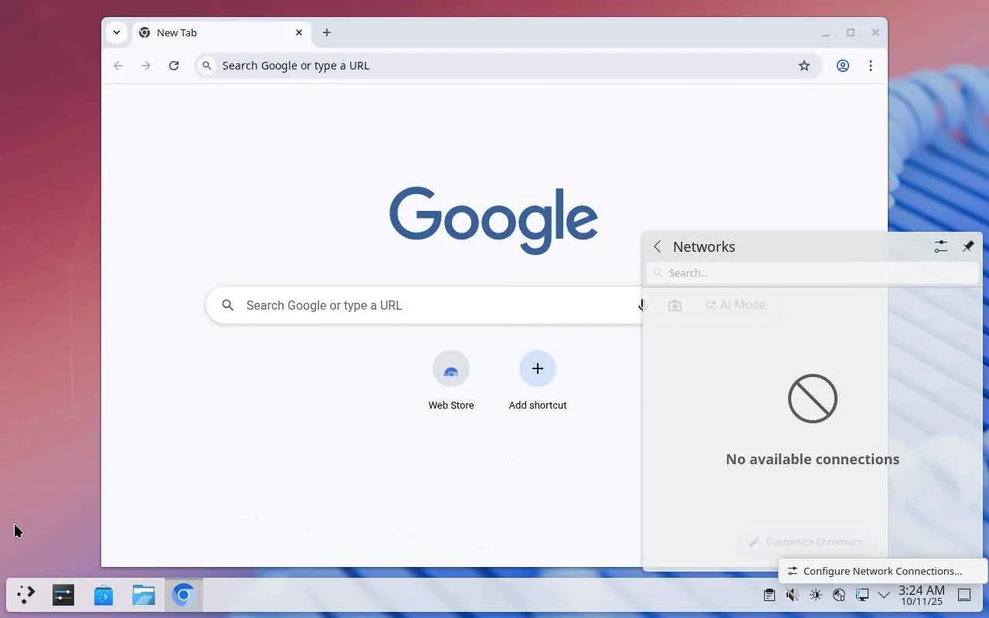Select the New Tab tab
This screenshot has width=989, height=618.
coord(222,32)
